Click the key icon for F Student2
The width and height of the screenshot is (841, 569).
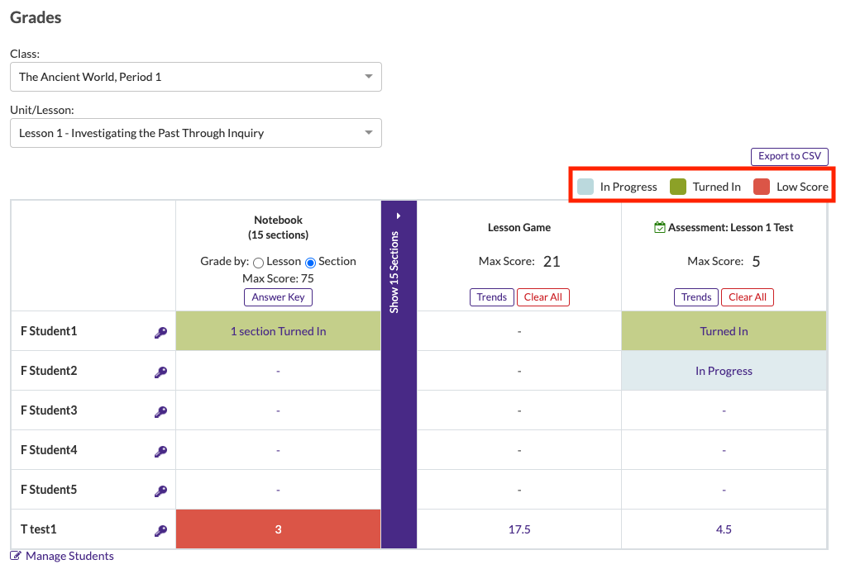tap(160, 372)
